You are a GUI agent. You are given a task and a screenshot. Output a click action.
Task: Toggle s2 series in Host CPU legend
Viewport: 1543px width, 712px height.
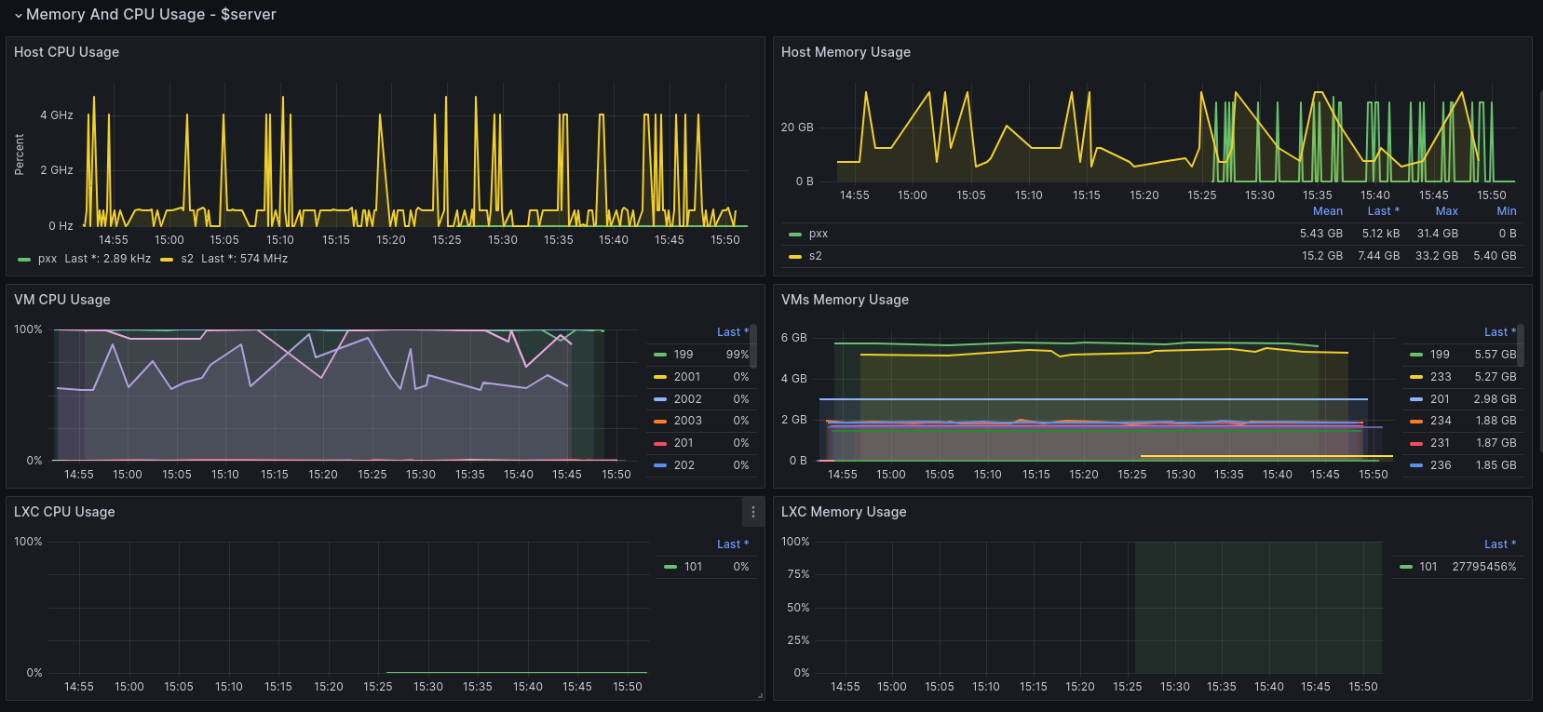187,259
